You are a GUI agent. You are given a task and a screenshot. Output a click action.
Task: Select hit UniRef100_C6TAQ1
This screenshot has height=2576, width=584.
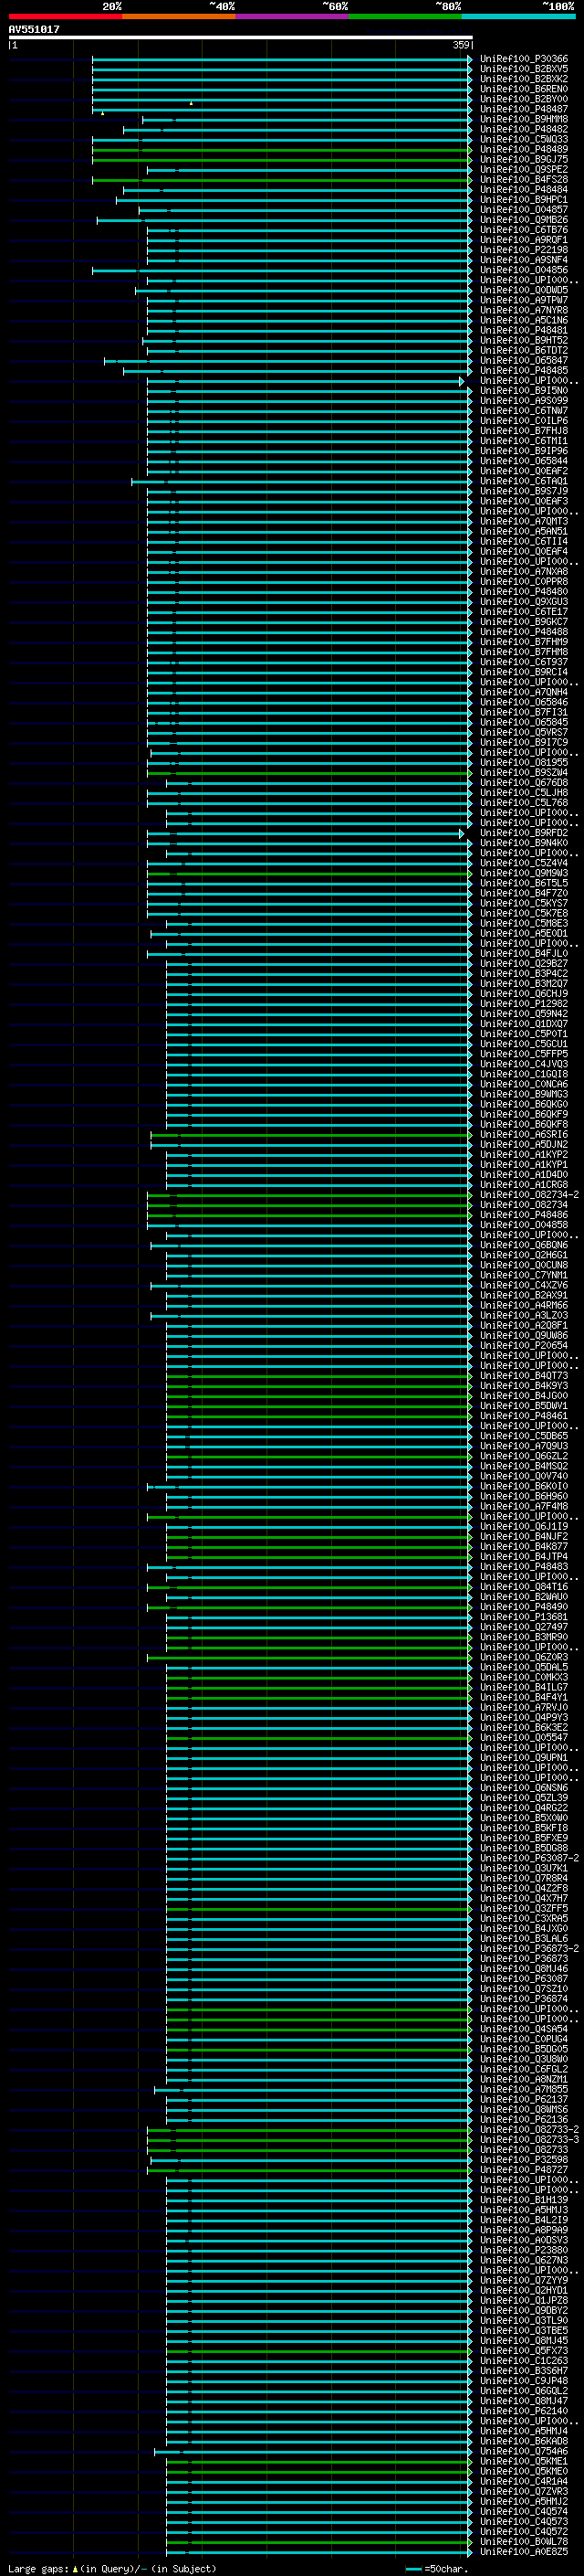[x=523, y=481]
